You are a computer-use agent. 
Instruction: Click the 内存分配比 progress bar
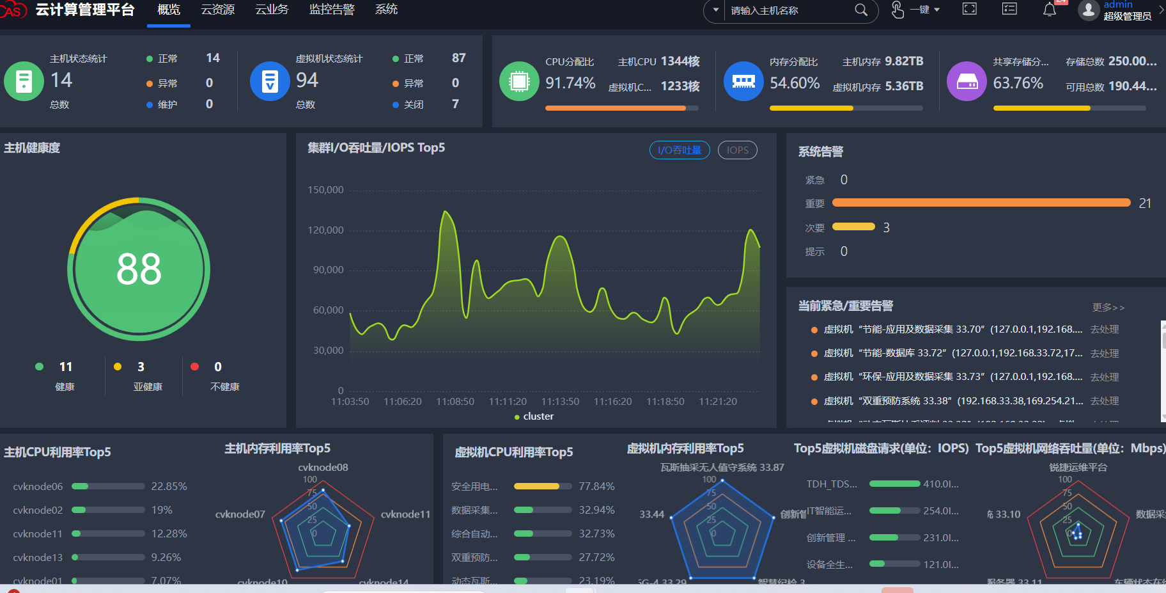[x=846, y=108]
